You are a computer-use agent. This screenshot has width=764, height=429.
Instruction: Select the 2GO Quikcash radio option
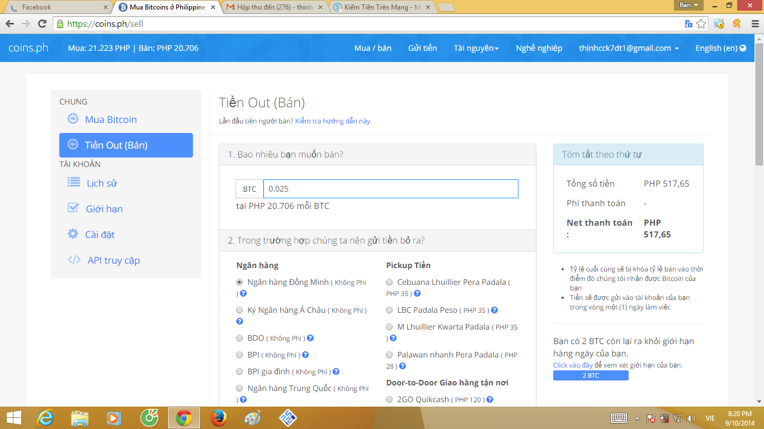390,399
